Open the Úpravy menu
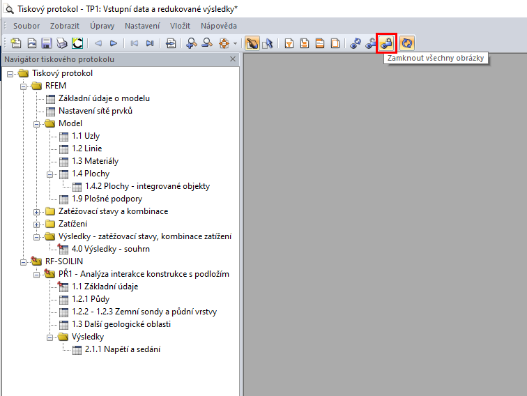This screenshot has height=396, width=527. (102, 26)
